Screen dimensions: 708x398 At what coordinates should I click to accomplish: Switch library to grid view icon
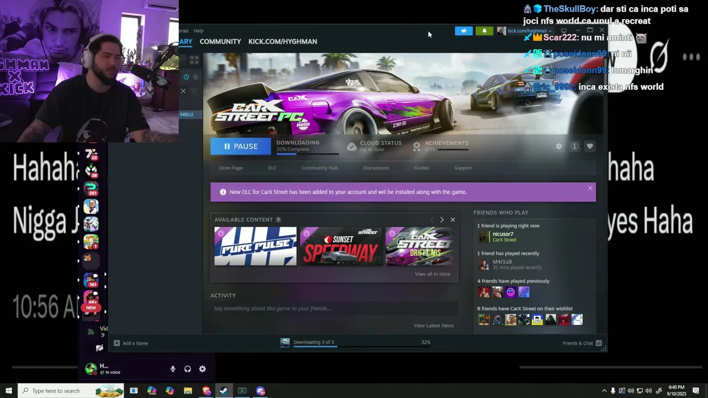pyautogui.click(x=194, y=60)
